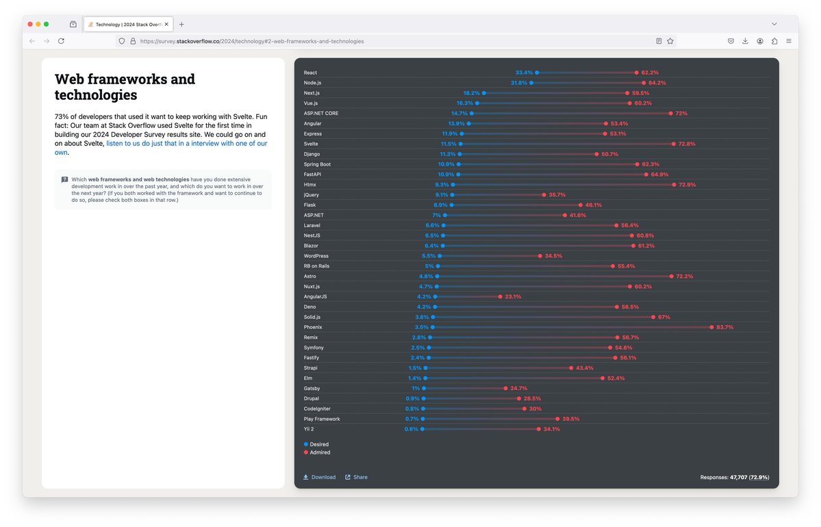Click the Next.js row label
Viewport: 821px width, 527px height.
[312, 93]
